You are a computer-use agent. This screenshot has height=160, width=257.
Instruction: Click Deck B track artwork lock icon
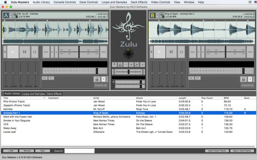coord(162,15)
